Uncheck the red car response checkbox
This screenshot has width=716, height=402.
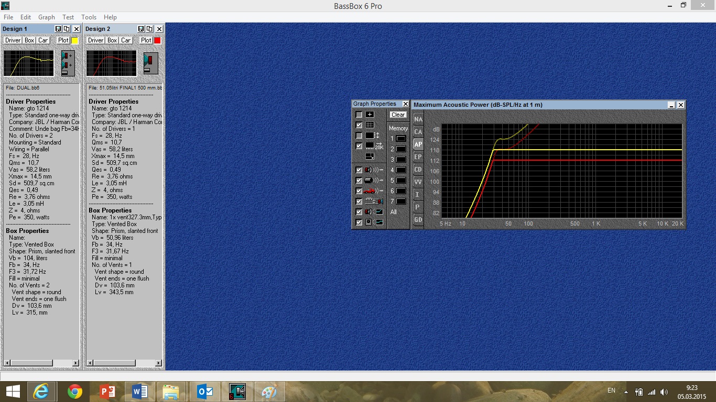pos(359,191)
